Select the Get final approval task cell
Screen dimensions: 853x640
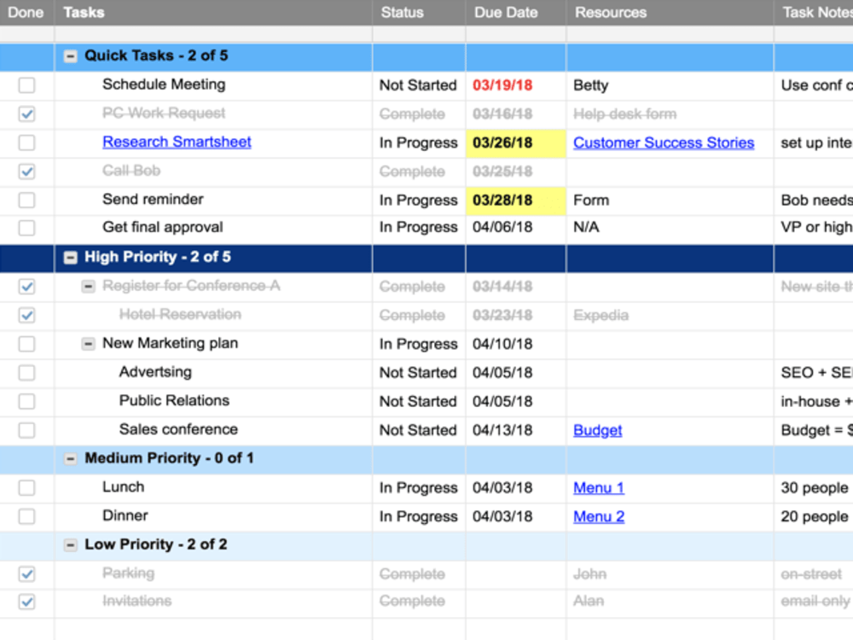pos(213,229)
